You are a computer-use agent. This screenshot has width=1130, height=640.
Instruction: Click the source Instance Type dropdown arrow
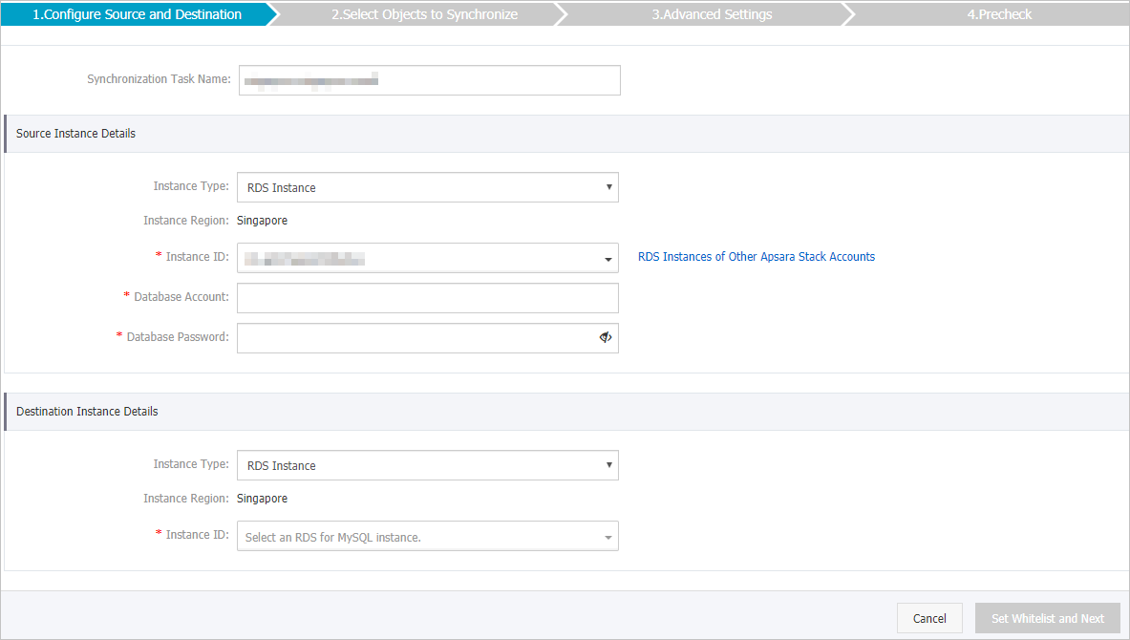pos(608,187)
